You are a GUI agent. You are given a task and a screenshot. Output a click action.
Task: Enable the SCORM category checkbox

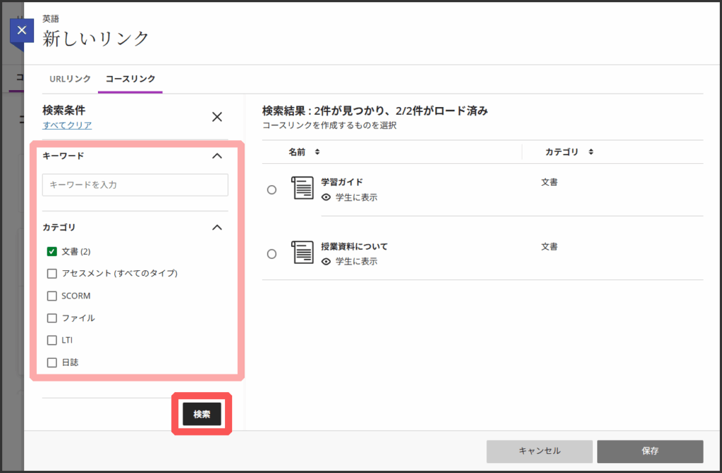click(51, 296)
